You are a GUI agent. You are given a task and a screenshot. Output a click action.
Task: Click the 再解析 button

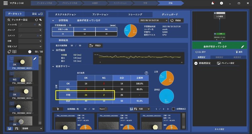[x=176, y=20]
